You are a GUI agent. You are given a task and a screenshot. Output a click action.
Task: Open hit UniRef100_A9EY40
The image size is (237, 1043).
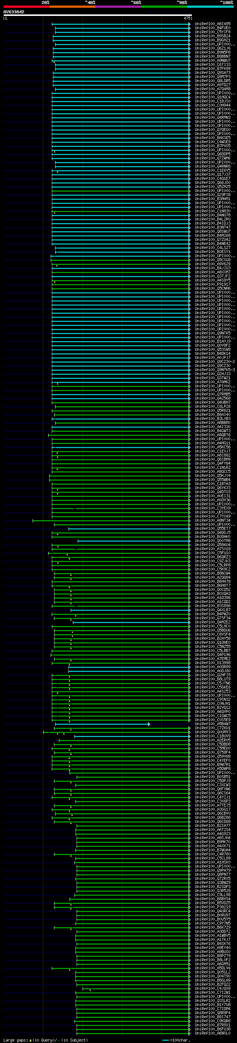tap(213, 948)
